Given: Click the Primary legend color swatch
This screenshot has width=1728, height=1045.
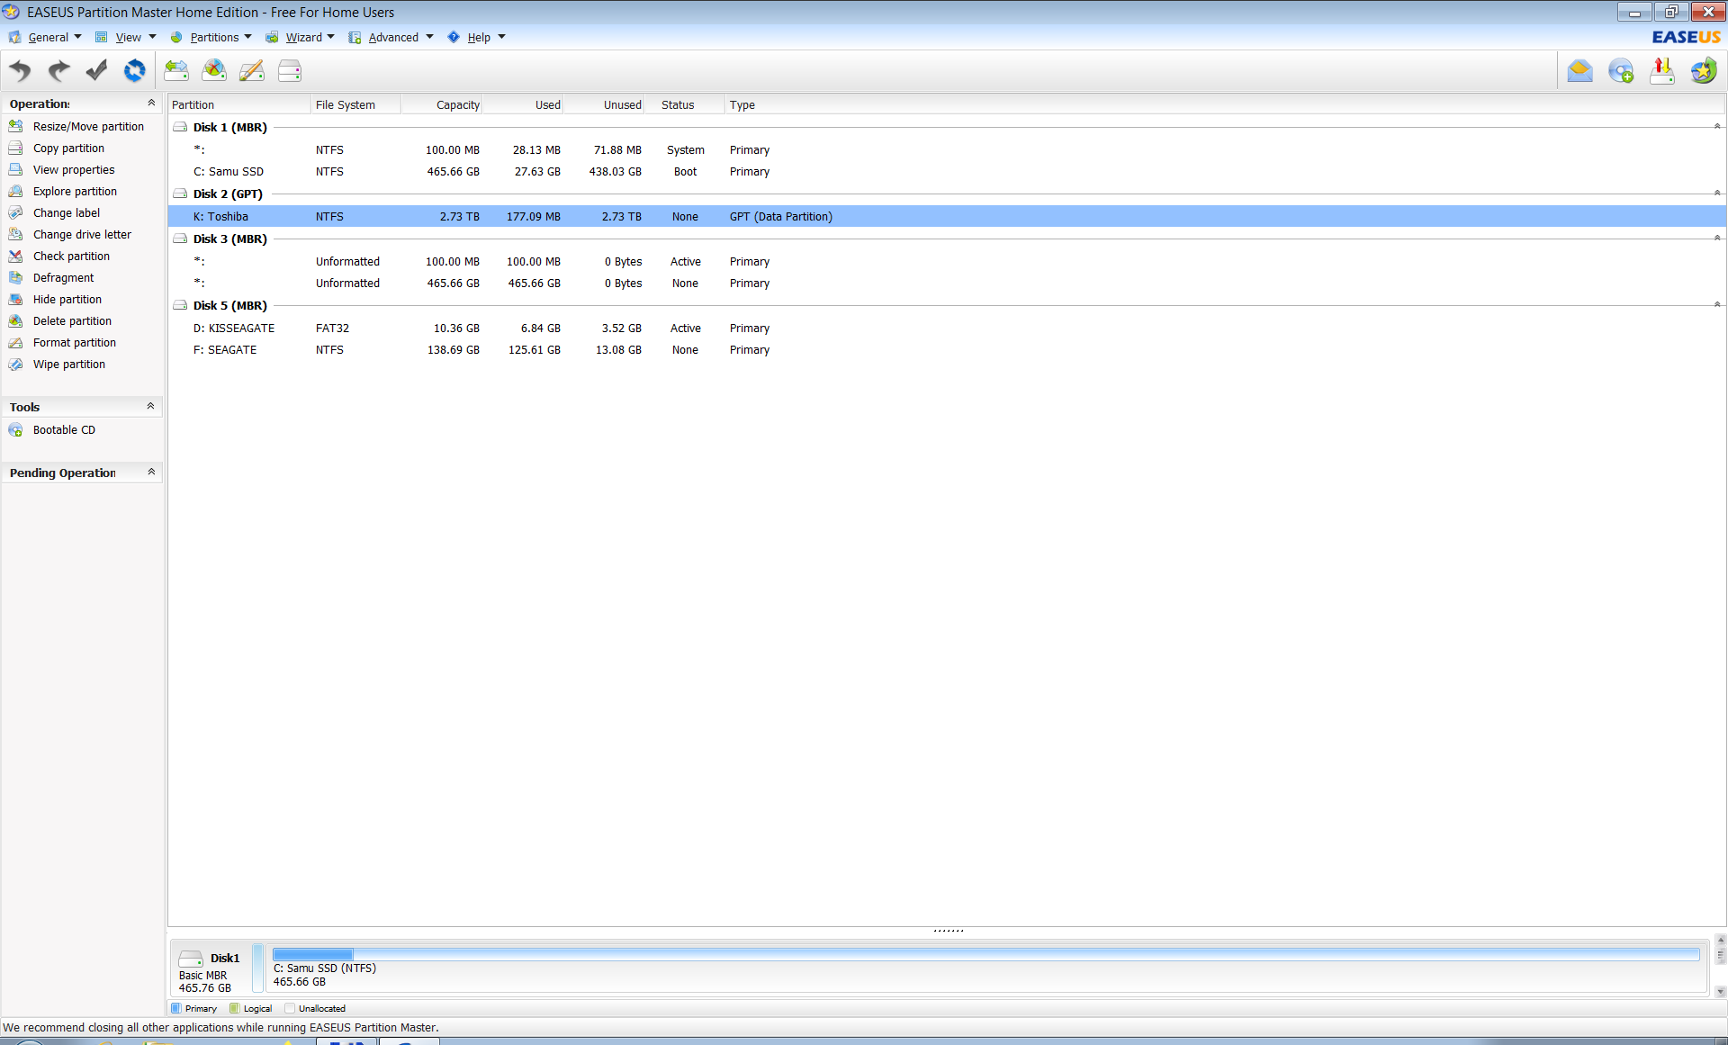Looking at the screenshot, I should tap(176, 1008).
